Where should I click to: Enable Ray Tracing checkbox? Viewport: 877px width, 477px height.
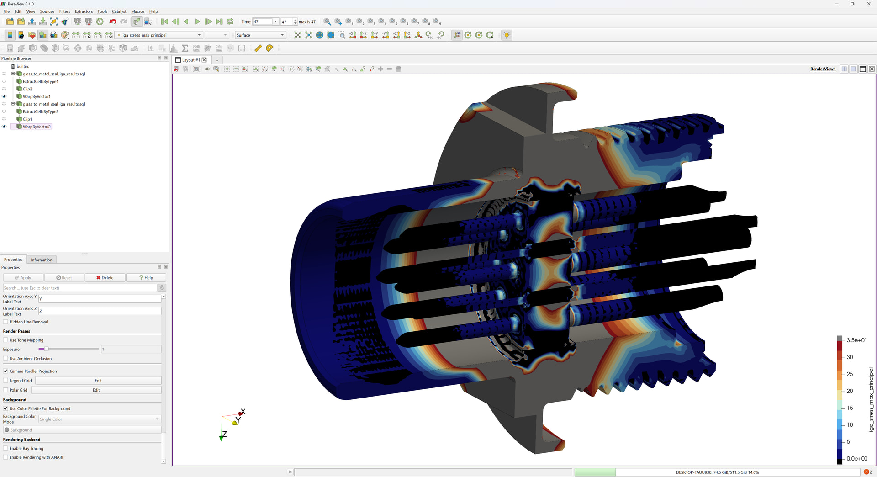[x=6, y=448]
